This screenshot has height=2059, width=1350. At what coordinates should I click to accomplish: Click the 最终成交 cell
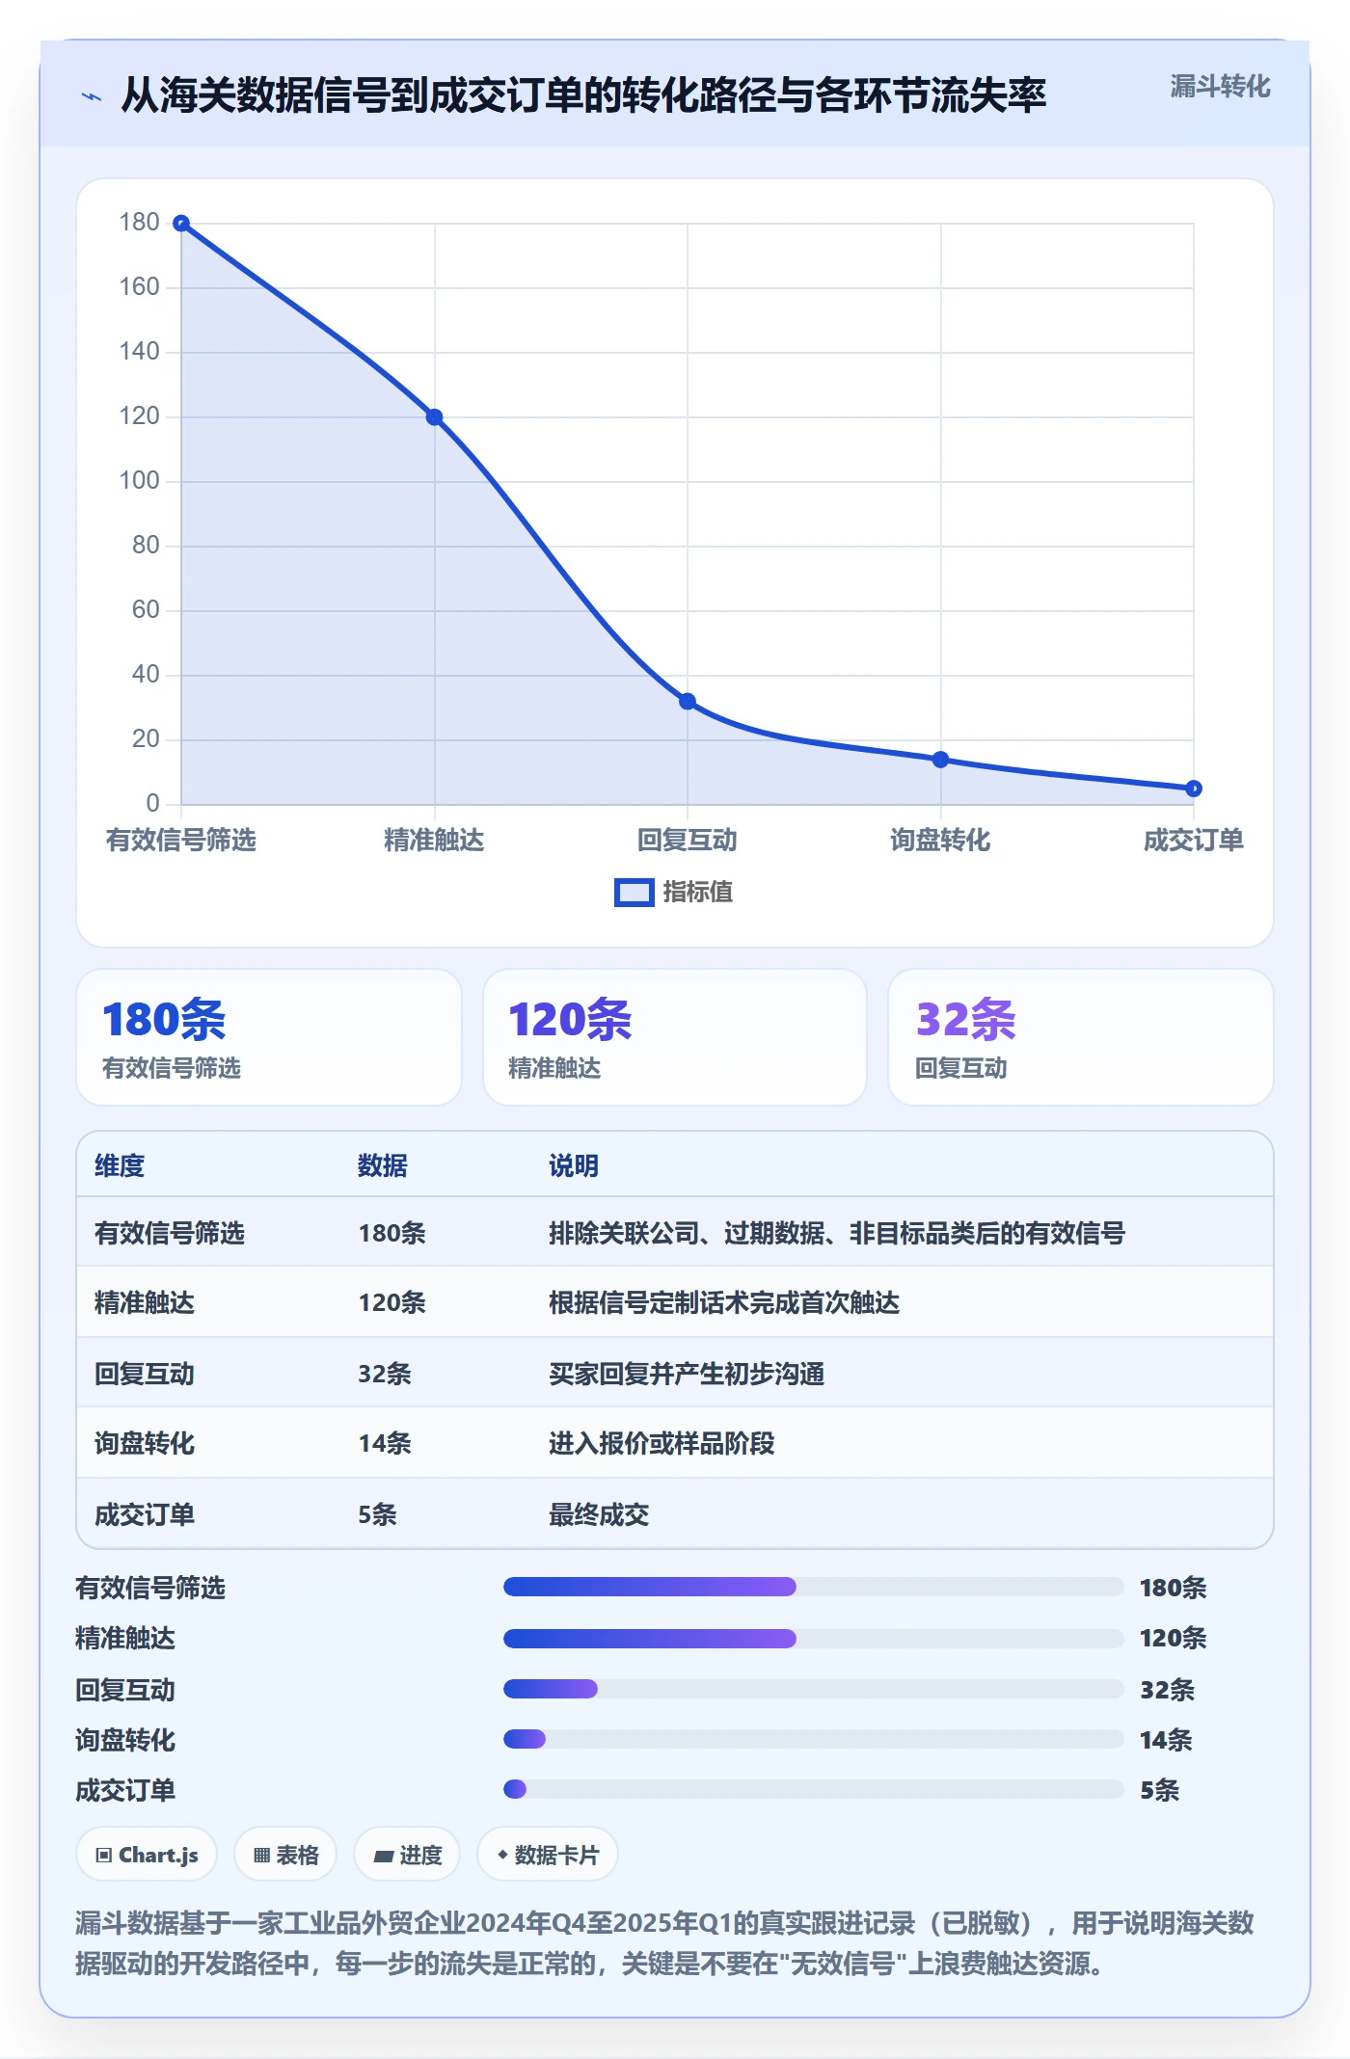pos(599,1514)
